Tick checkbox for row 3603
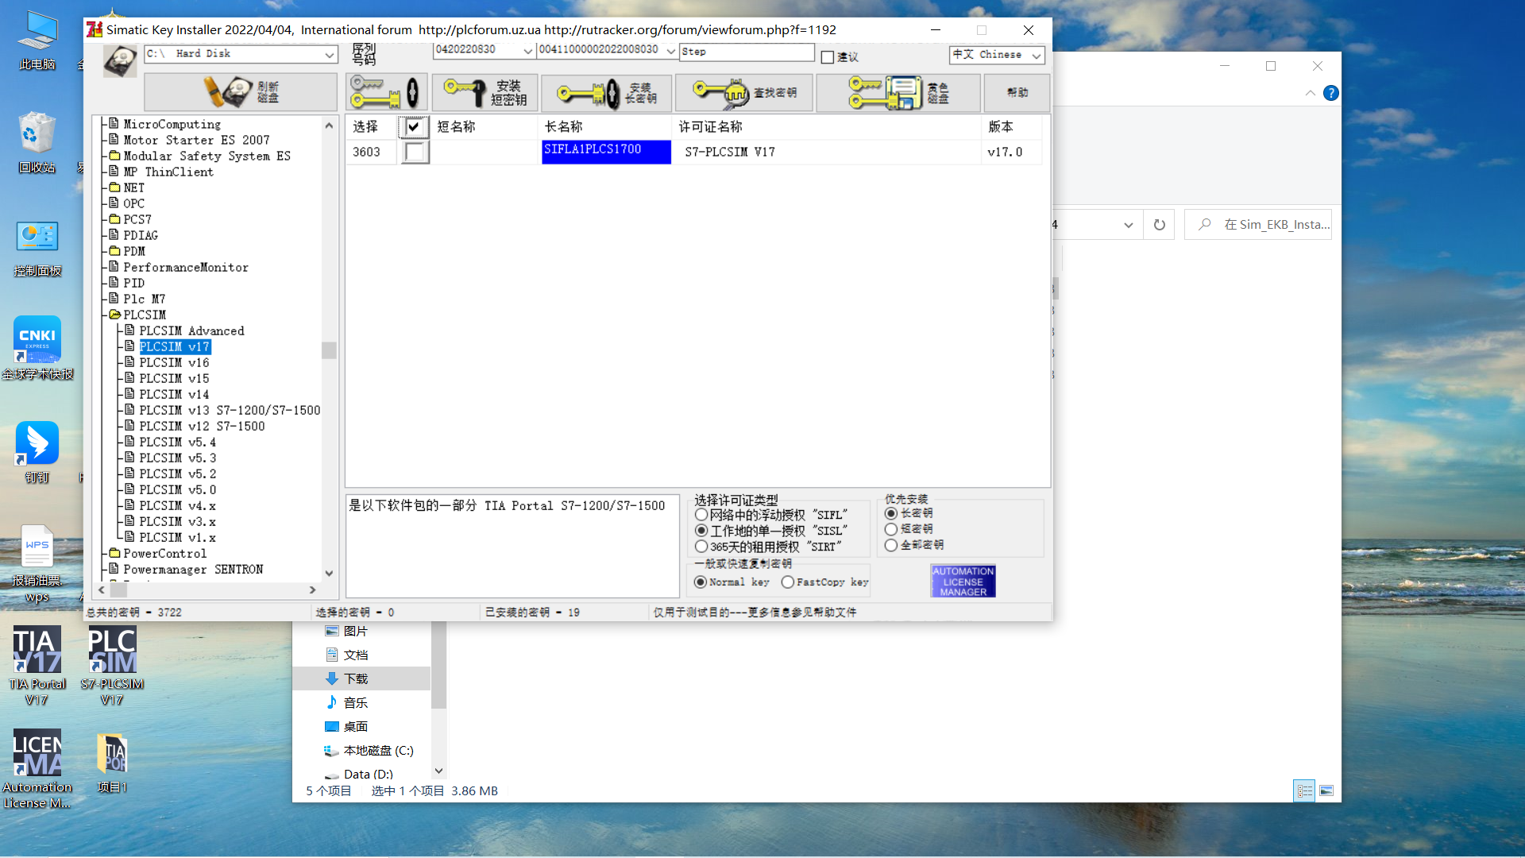Screen dimensions: 1525x858 click(x=414, y=152)
